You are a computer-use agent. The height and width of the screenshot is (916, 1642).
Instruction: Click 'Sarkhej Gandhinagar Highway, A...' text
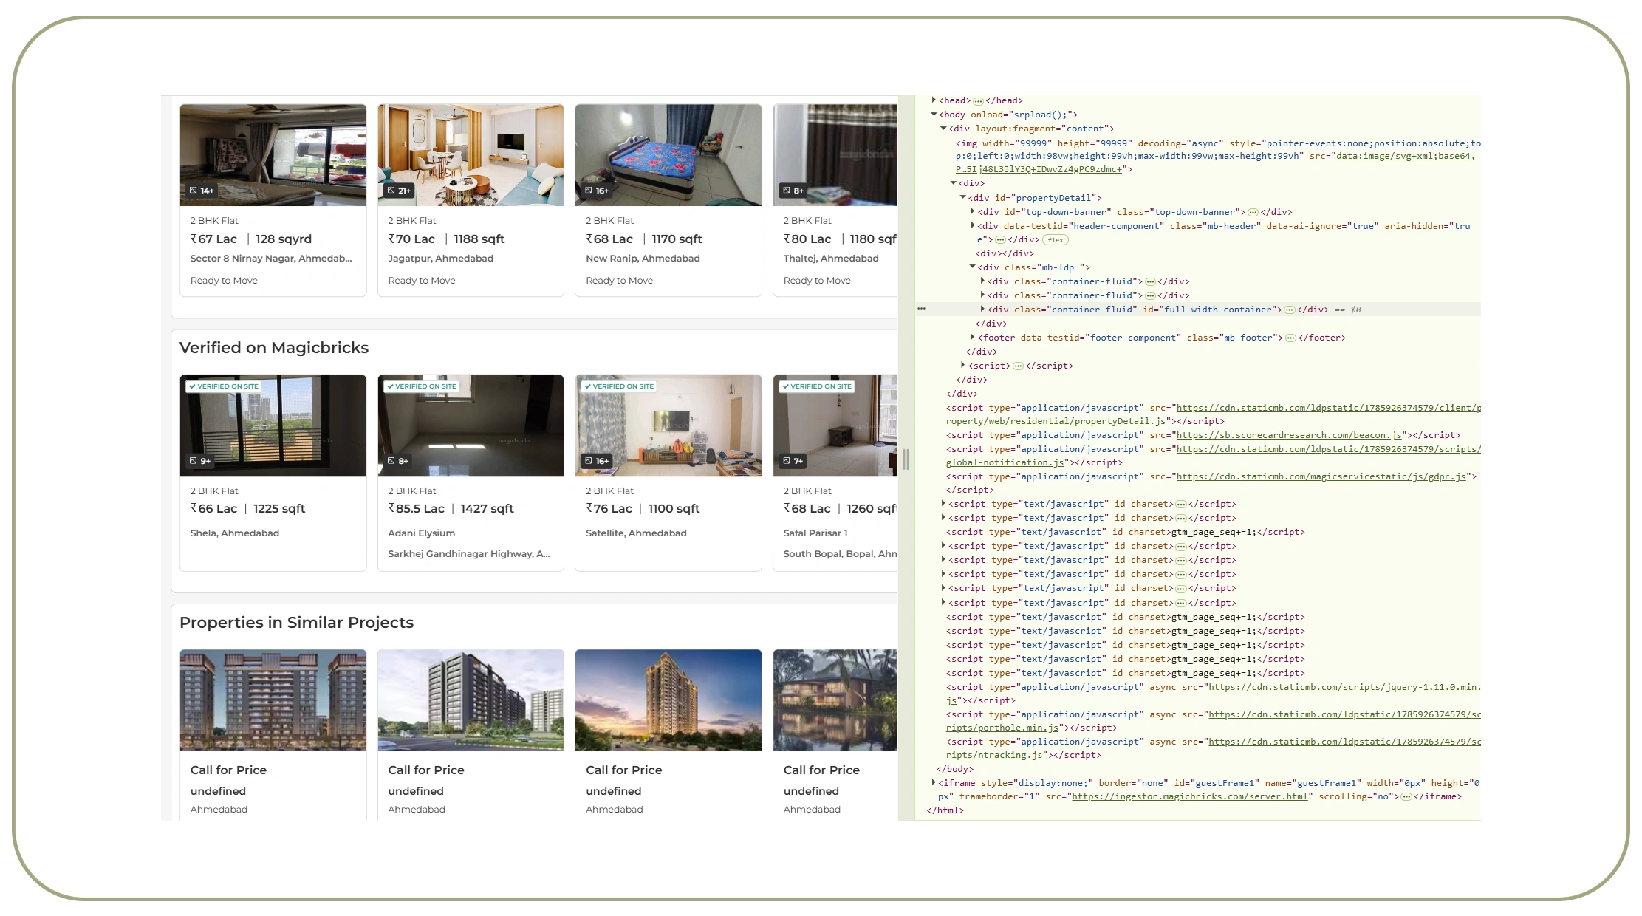pos(469,554)
